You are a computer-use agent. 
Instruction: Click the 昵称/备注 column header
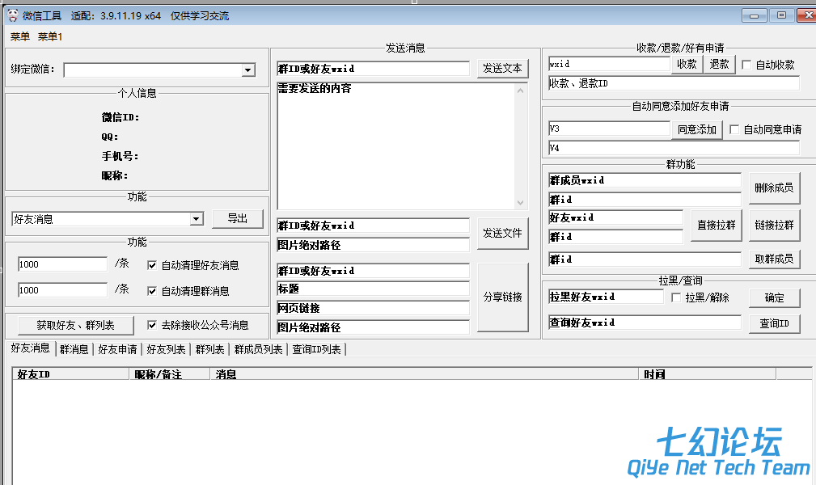(x=170, y=374)
